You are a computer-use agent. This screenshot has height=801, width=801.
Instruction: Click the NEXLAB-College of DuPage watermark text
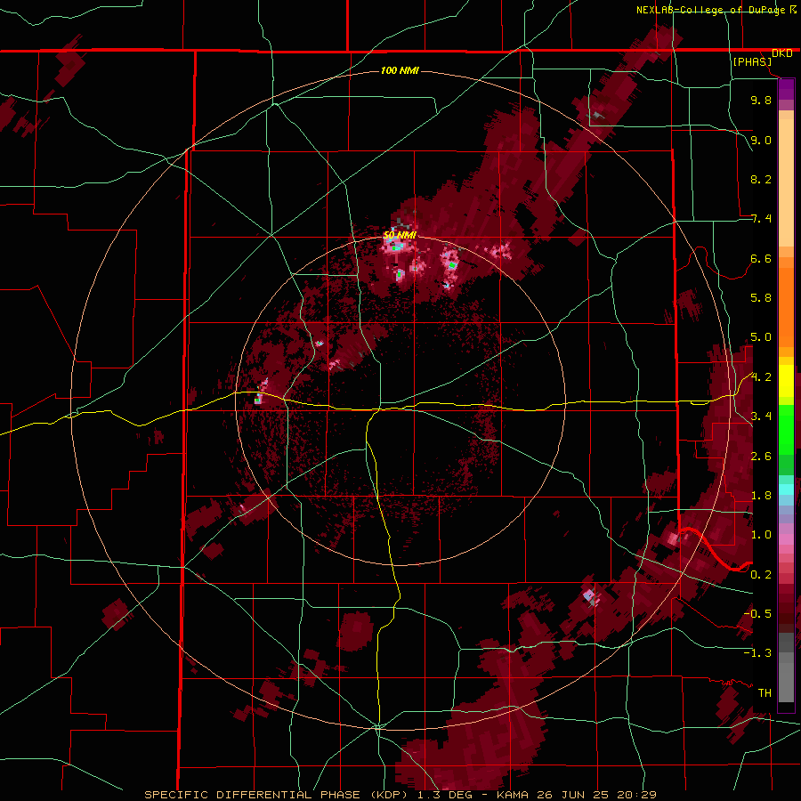click(710, 10)
